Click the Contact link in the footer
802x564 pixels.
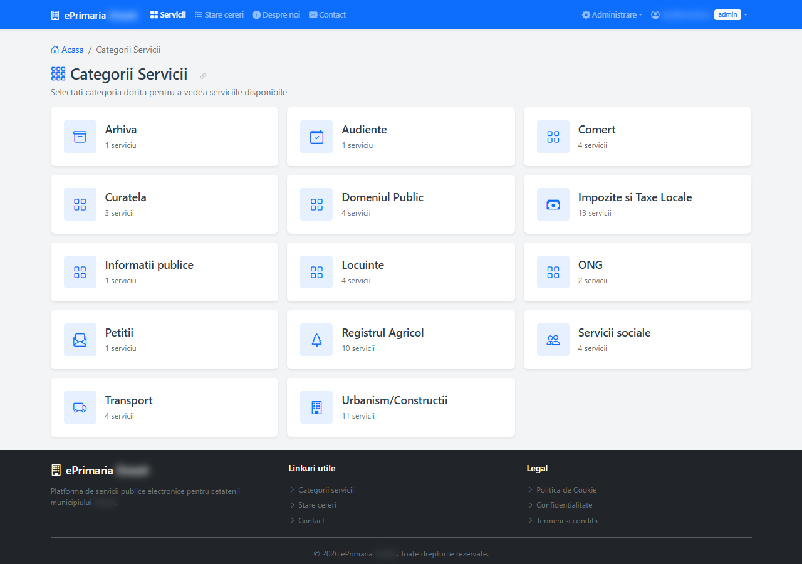coord(311,521)
